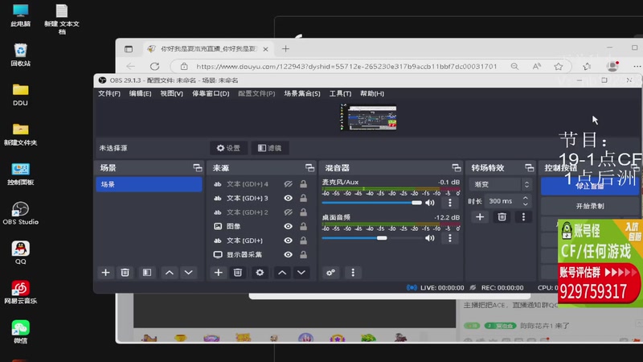This screenshot has height=362, width=643.
Task: Unlock the 图像 source lock
Action: pyautogui.click(x=304, y=226)
